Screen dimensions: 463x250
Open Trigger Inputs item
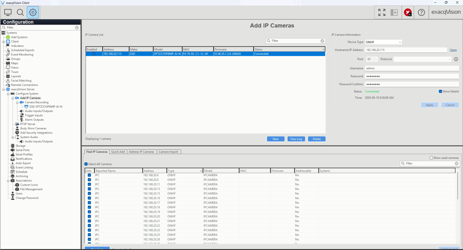(34, 115)
